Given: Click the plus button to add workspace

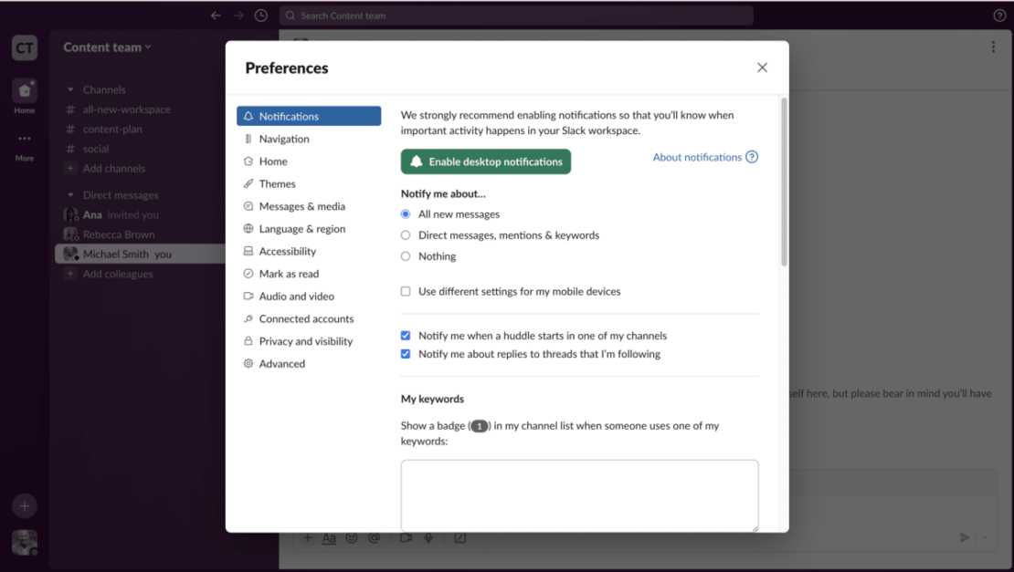Looking at the screenshot, I should point(25,505).
